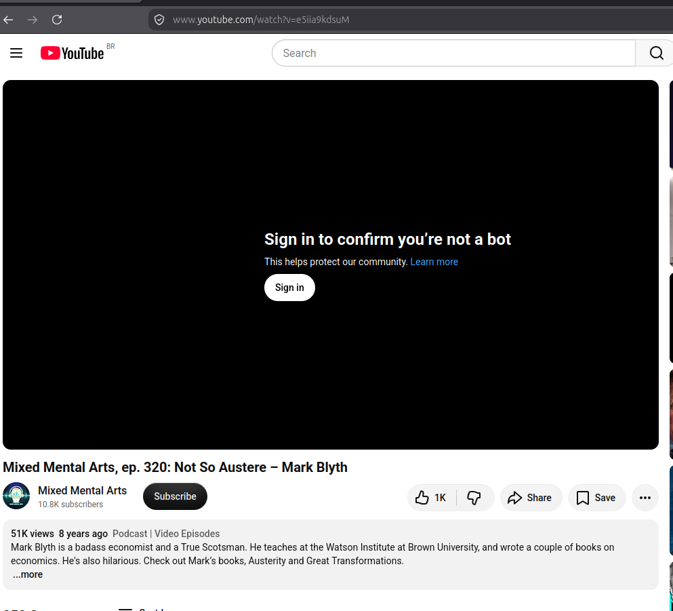This screenshot has height=611, width=673.
Task: Click the magnifying glass search button
Action: click(655, 53)
